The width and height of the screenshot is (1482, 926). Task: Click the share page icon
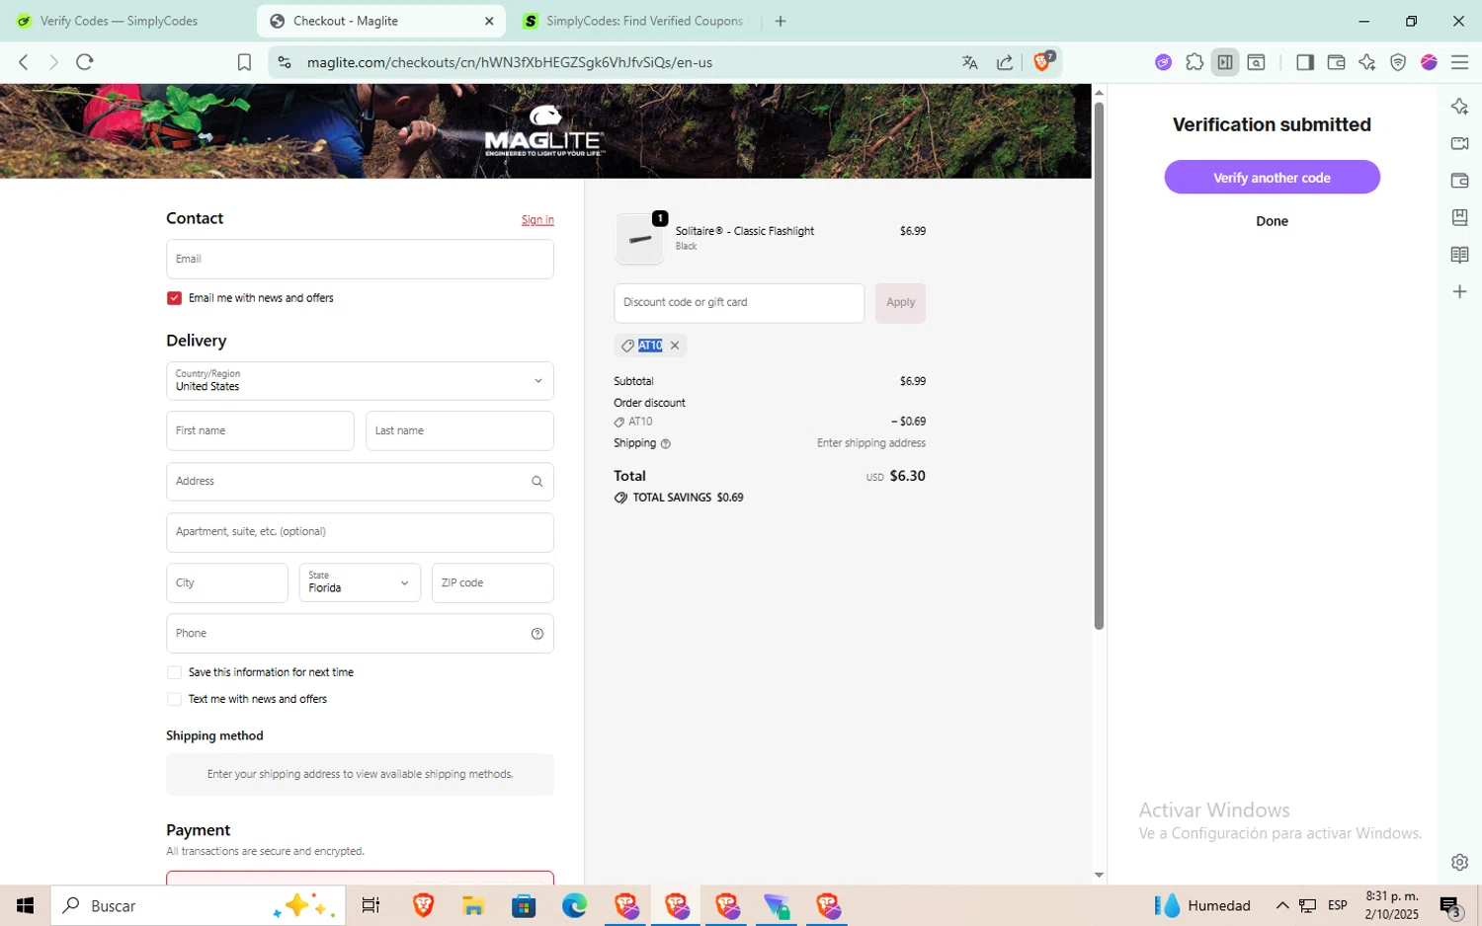(1005, 62)
